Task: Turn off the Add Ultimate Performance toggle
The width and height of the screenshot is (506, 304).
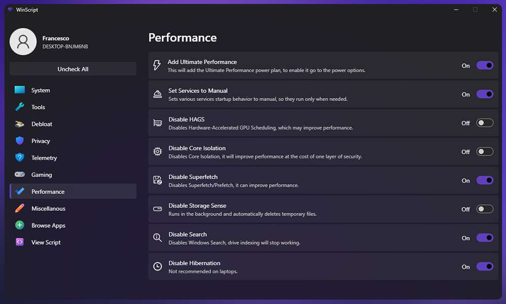Action: pos(485,66)
